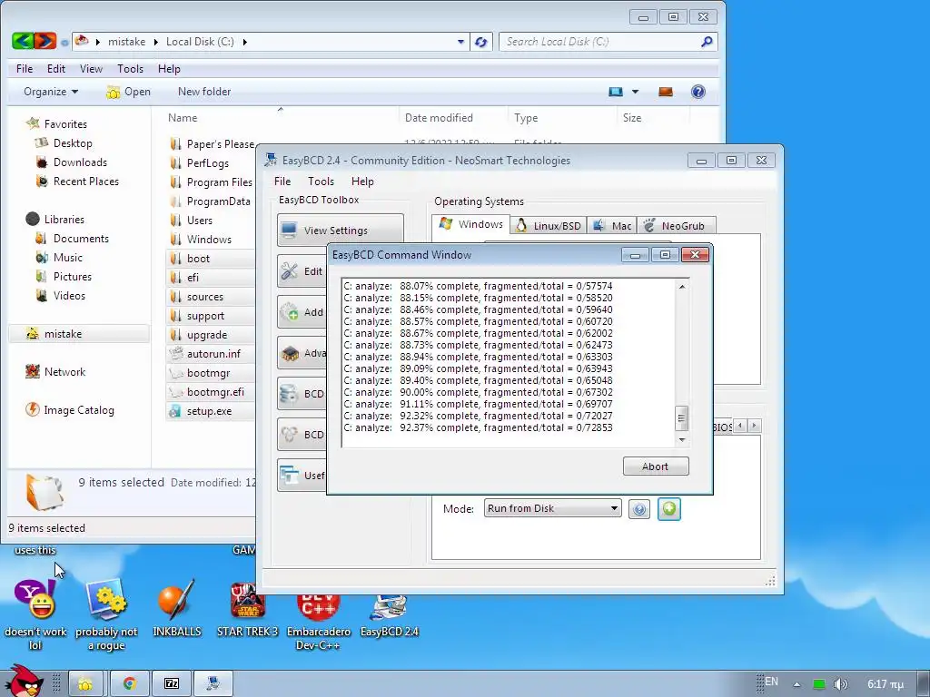Click the BCD Backup database icon
This screenshot has height=697, width=930.
click(x=290, y=394)
